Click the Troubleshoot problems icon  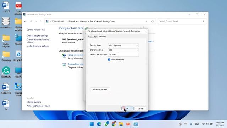(64, 65)
